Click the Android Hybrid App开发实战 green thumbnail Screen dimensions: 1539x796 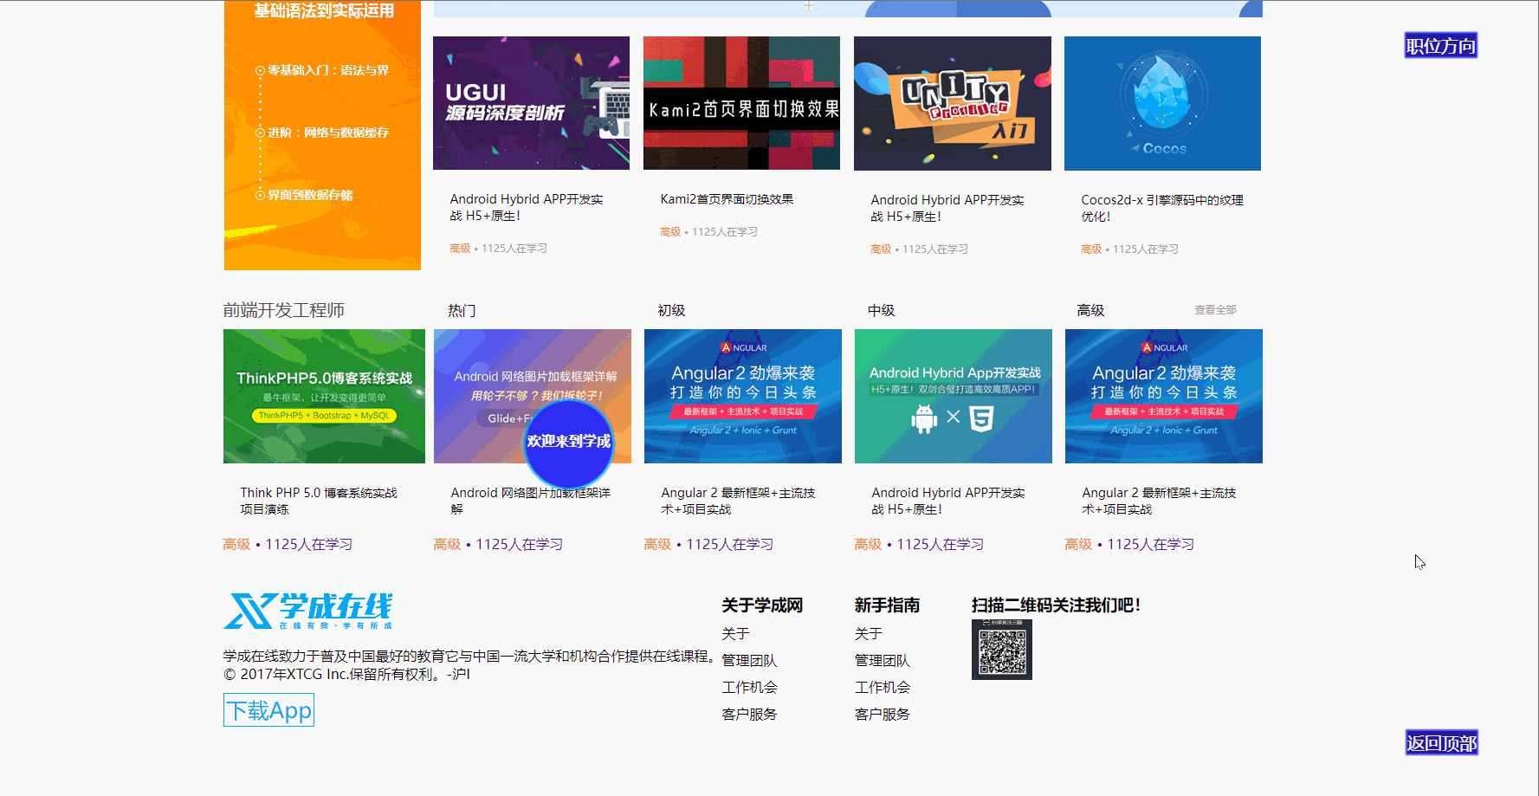coord(954,396)
